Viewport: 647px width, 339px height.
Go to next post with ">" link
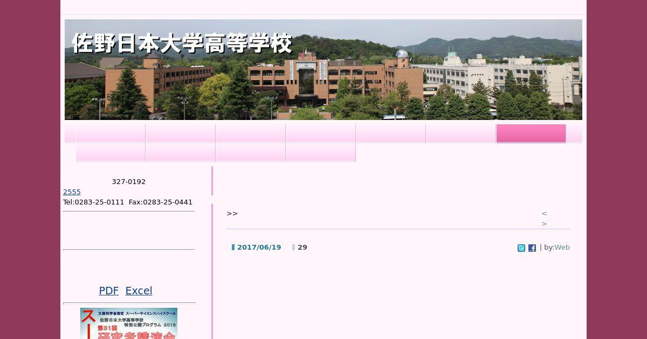[544, 224]
